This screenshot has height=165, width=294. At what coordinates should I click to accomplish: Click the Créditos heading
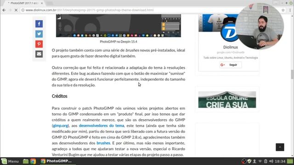click(x=59, y=96)
